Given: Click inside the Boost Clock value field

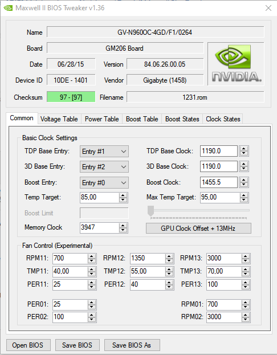Looking at the screenshot, I should click(x=218, y=182).
